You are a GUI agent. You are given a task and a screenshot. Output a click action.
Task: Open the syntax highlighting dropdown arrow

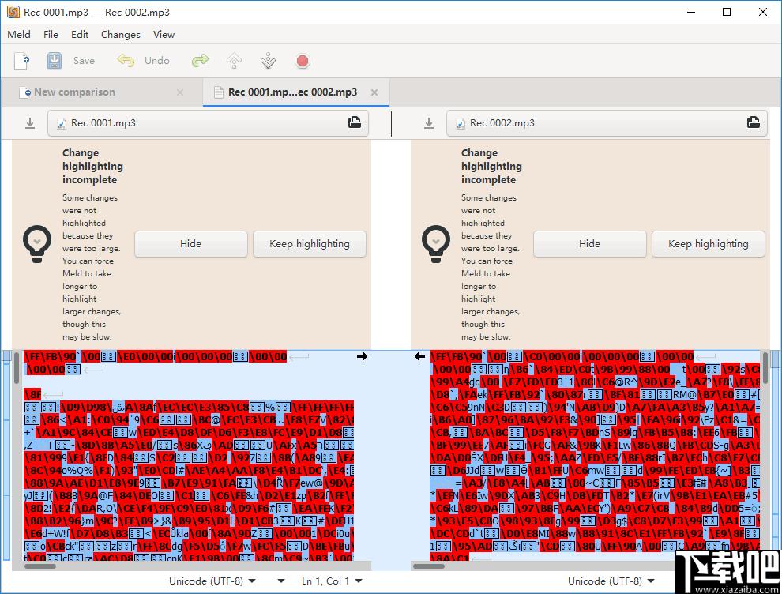[281, 581]
